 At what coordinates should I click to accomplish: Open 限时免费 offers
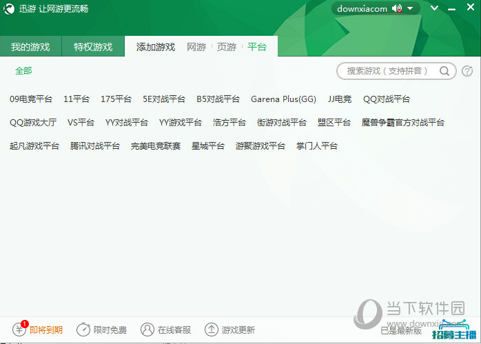pos(110,330)
